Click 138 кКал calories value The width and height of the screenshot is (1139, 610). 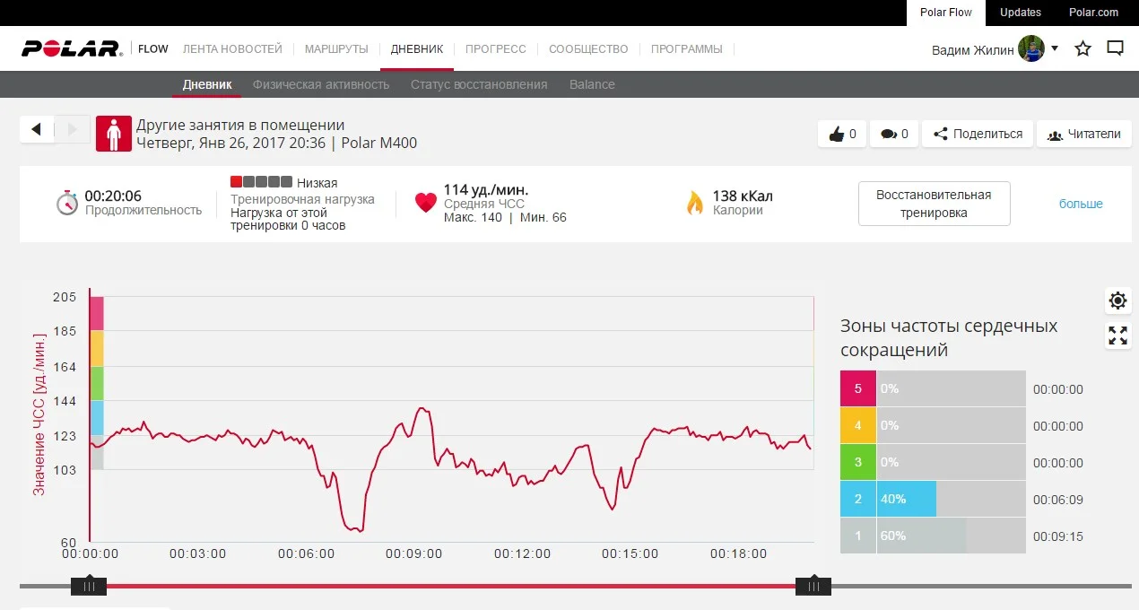(x=743, y=196)
